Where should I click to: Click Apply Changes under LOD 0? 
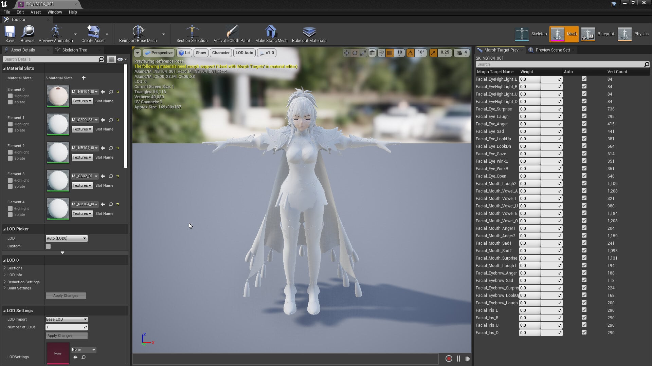(x=66, y=296)
